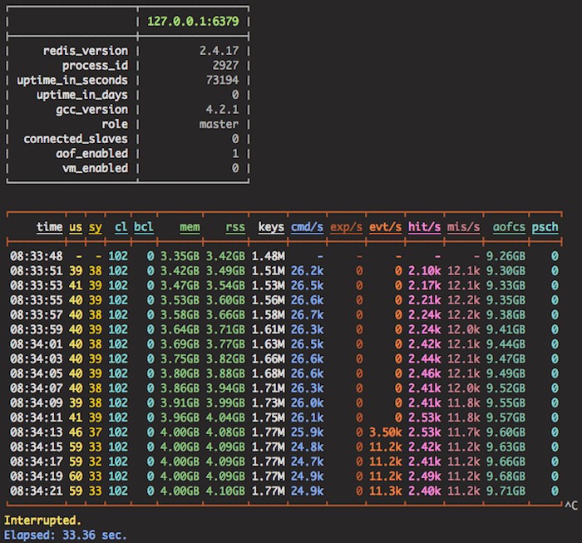Select the evt/s column header
This screenshot has width=582, height=543.
point(386,227)
